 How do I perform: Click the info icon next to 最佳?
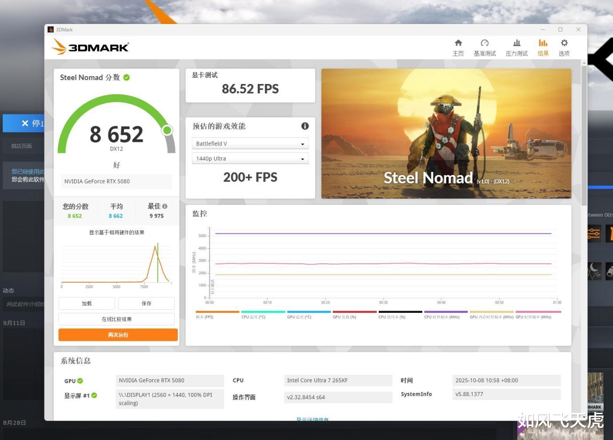coord(165,206)
